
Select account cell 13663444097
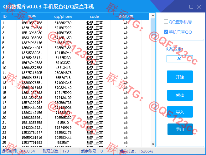click(32, 48)
